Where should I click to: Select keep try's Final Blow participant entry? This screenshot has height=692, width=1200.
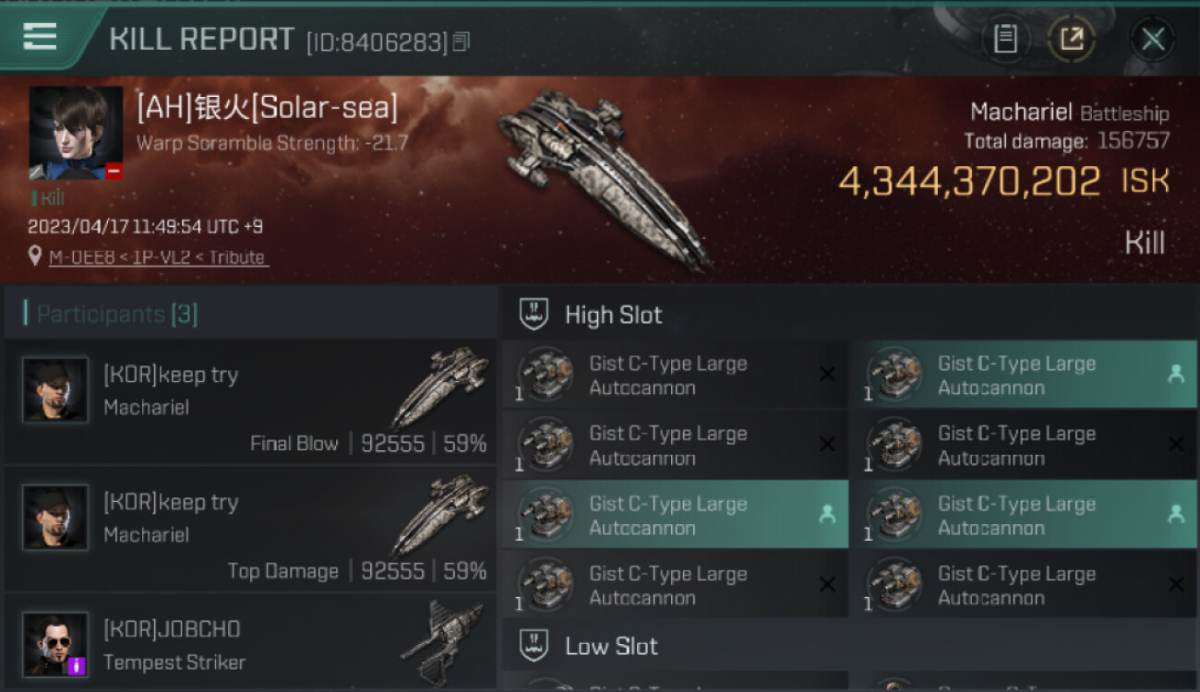(250, 402)
